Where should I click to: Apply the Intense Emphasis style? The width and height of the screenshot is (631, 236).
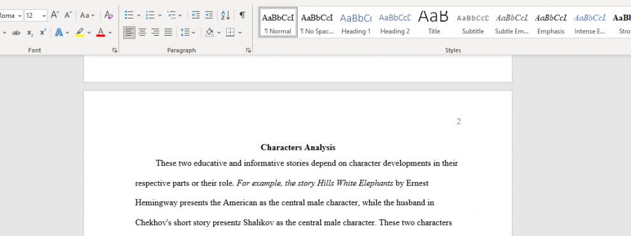tap(590, 23)
